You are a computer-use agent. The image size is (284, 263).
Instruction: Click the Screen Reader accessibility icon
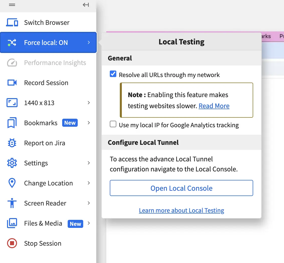pos(12,203)
